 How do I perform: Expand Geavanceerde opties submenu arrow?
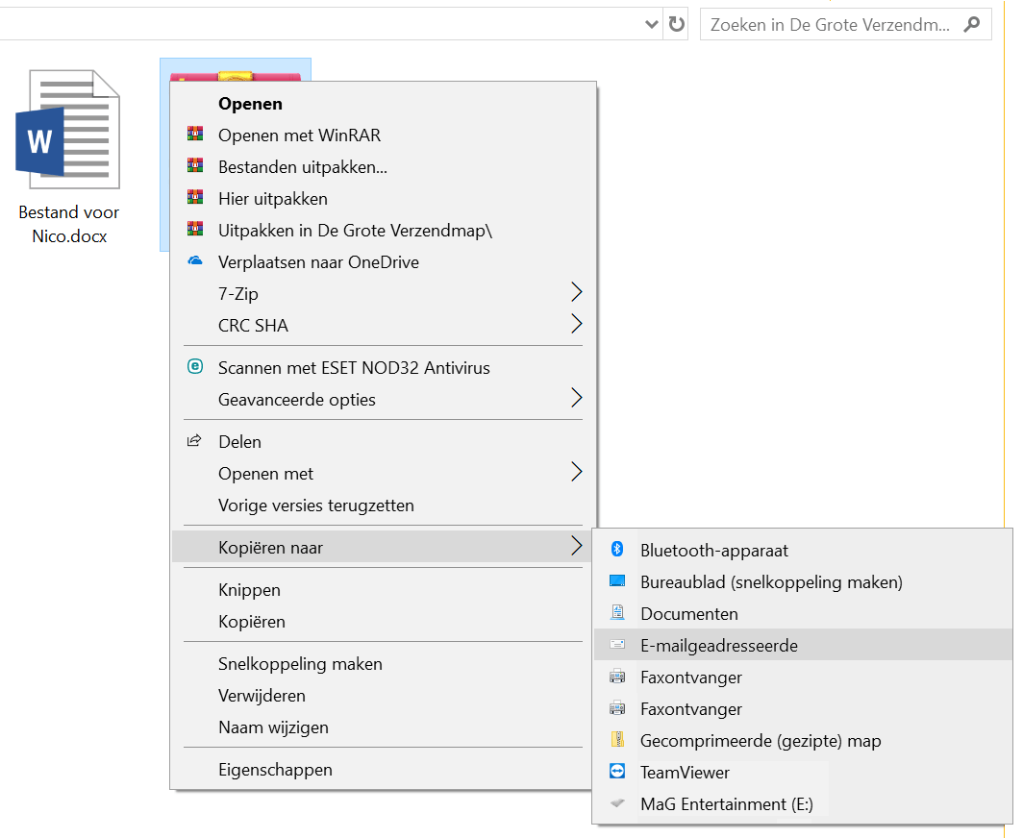coord(576,399)
